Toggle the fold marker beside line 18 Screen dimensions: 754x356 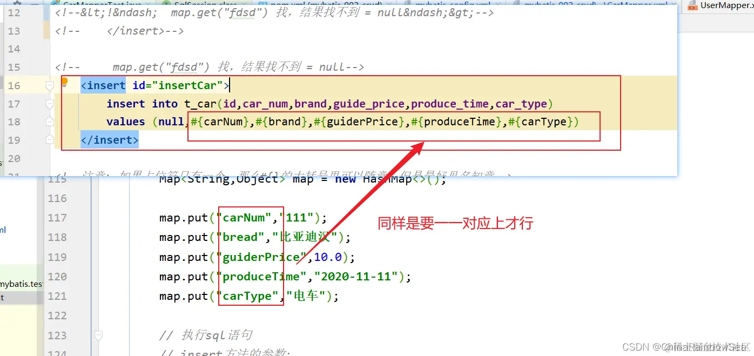pos(50,122)
